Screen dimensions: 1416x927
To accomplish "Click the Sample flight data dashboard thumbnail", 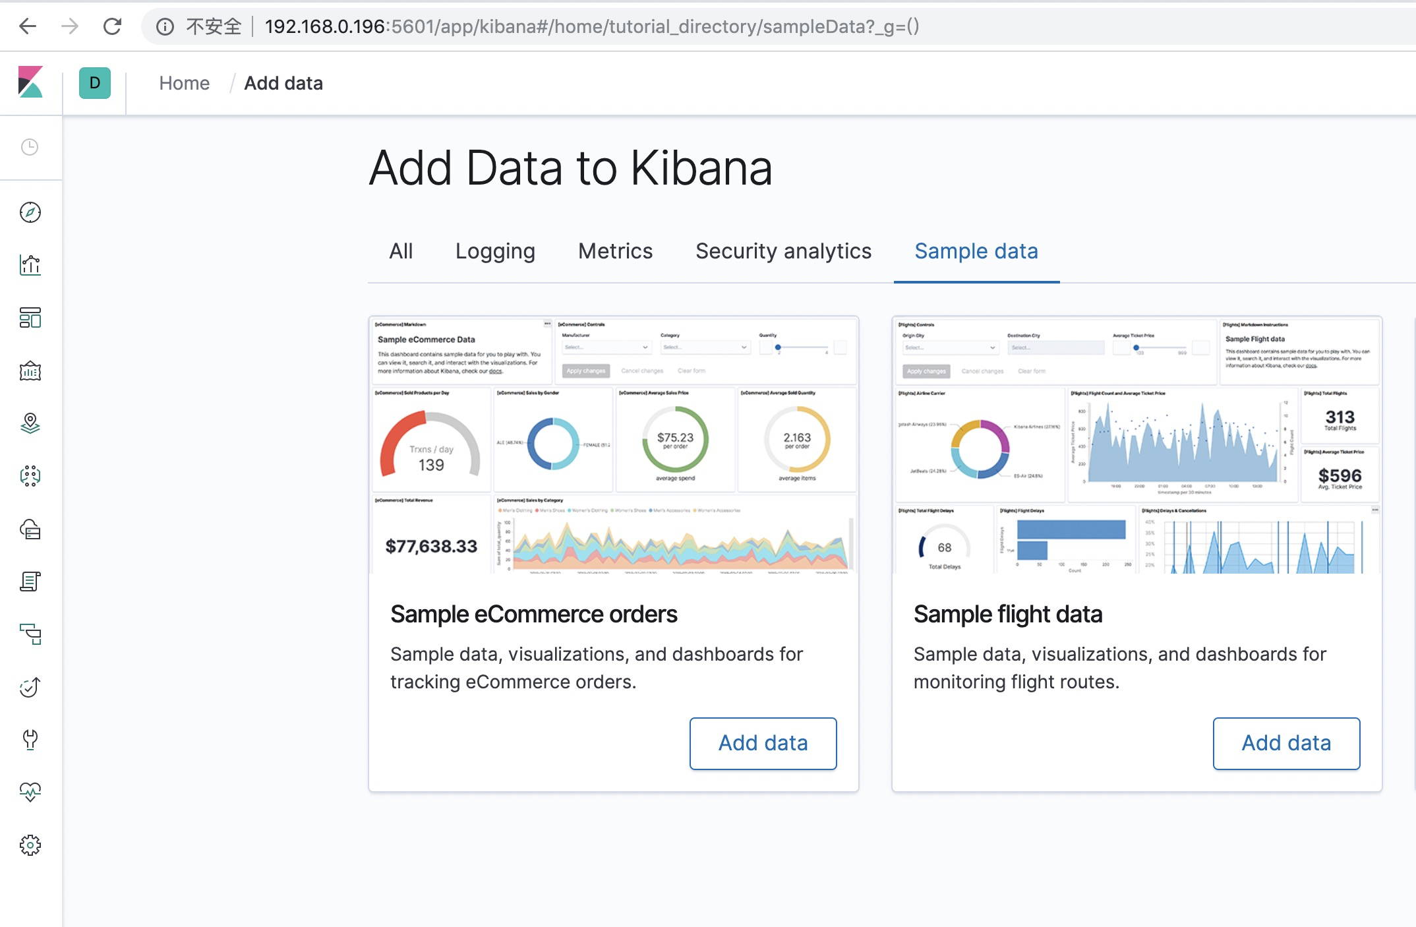I will coord(1136,445).
